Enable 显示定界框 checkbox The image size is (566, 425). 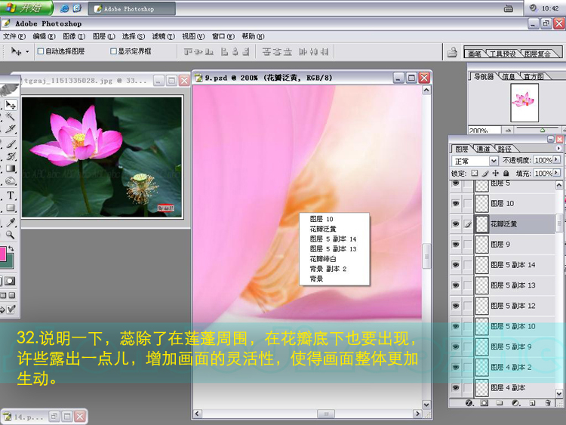pyautogui.click(x=113, y=51)
